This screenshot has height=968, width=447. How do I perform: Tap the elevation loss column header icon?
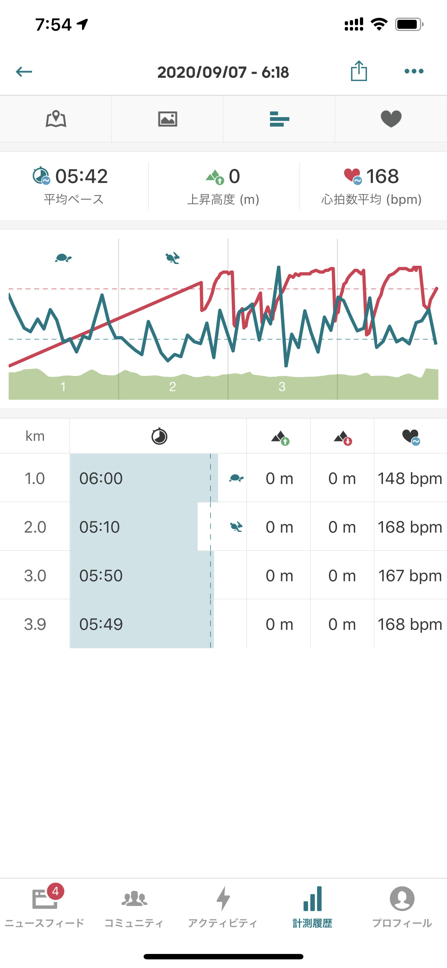342,437
